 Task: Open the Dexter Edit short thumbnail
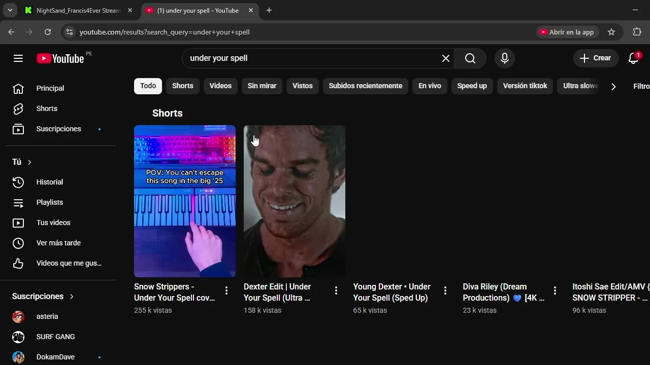click(295, 201)
